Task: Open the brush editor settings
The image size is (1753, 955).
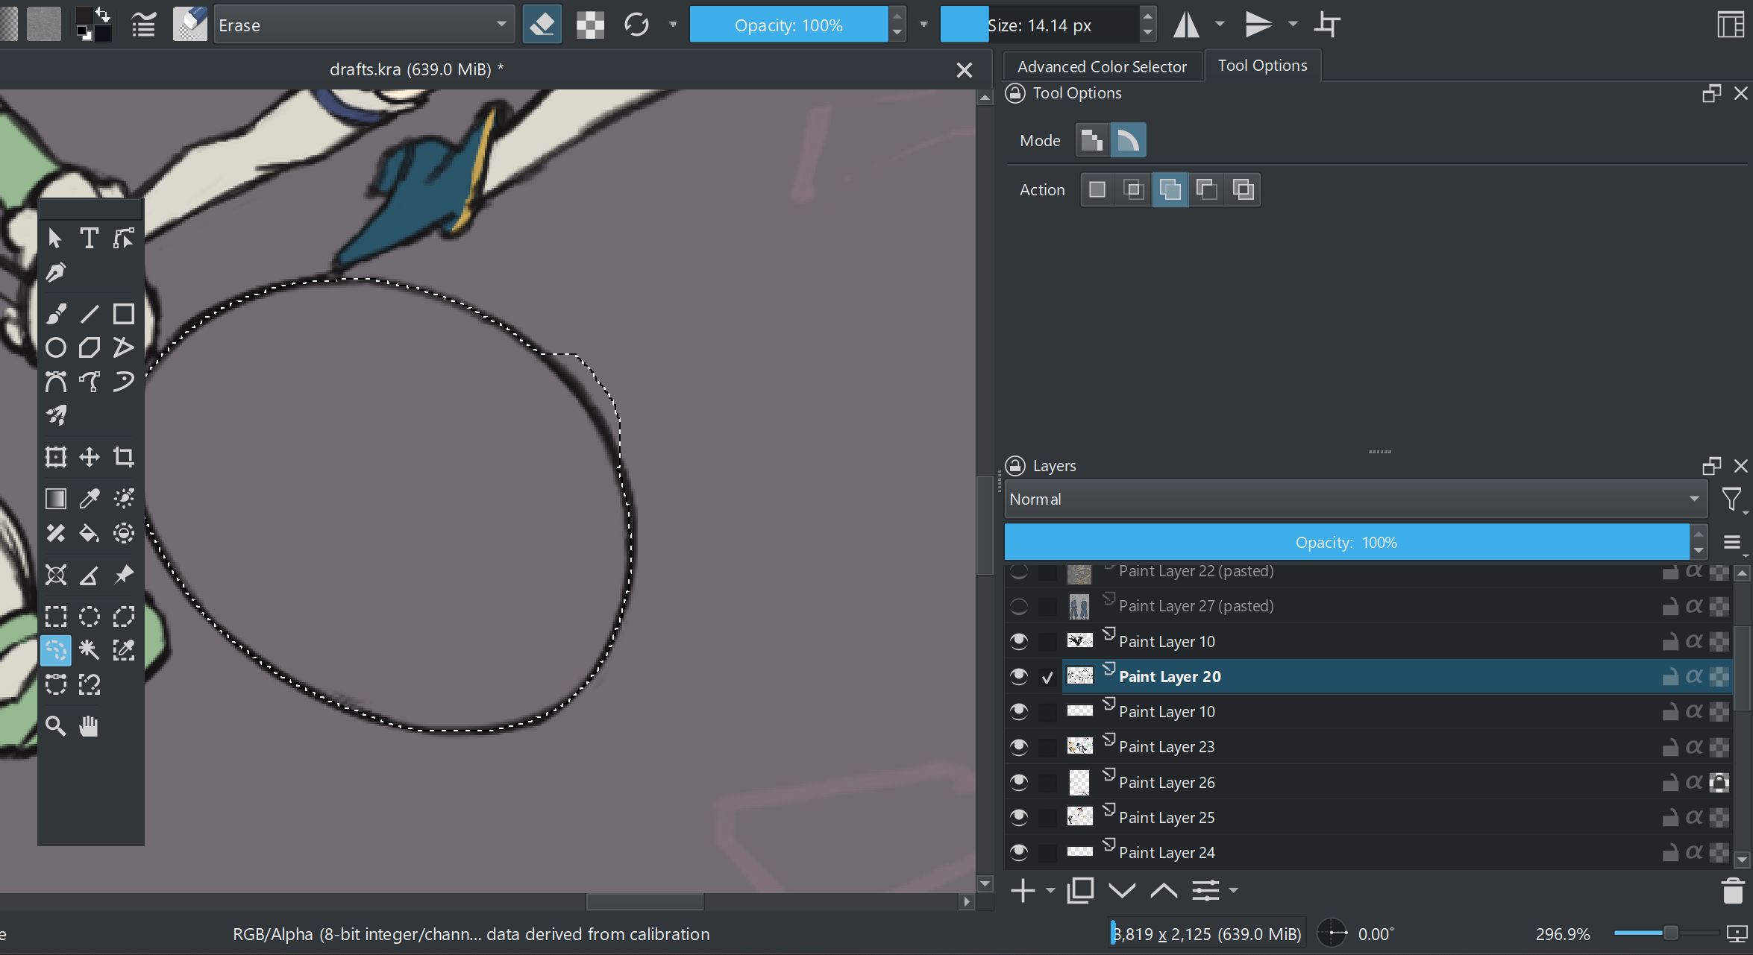Action: [x=143, y=25]
